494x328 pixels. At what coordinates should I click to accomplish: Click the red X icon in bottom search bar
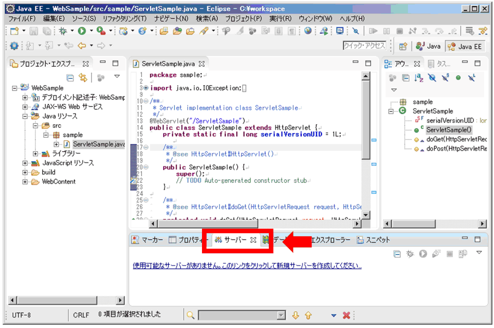pos(346,315)
